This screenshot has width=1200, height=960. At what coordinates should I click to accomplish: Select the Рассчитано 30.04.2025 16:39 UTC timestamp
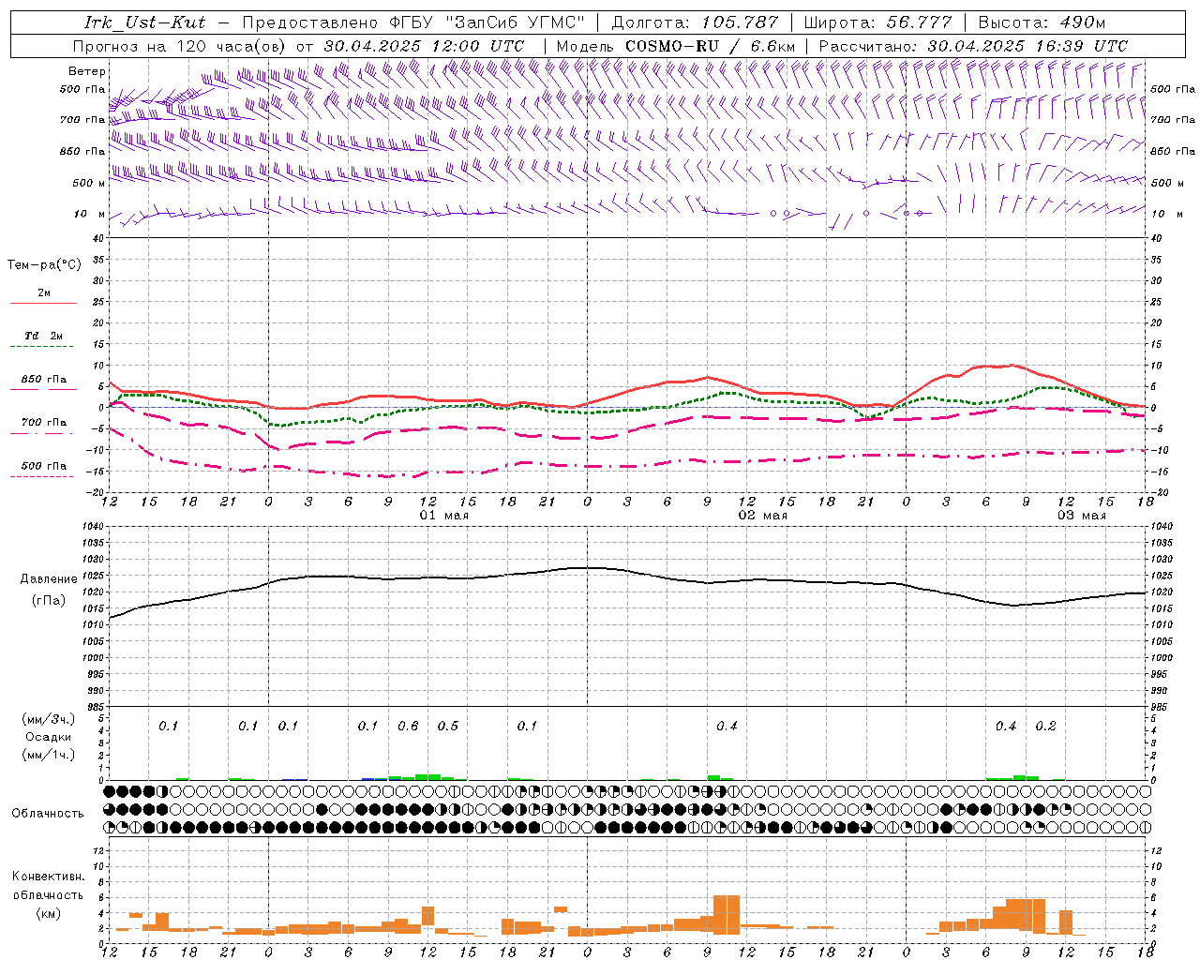(973, 46)
